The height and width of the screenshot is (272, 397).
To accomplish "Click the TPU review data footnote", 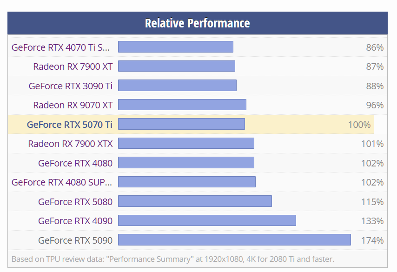I will 172,259.
